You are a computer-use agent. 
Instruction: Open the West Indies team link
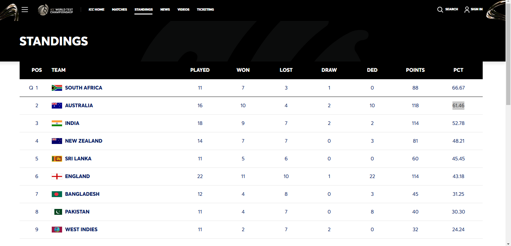(81, 230)
